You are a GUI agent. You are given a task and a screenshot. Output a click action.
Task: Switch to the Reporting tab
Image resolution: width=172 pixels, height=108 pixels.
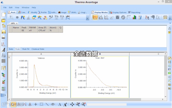(x=134, y=12)
